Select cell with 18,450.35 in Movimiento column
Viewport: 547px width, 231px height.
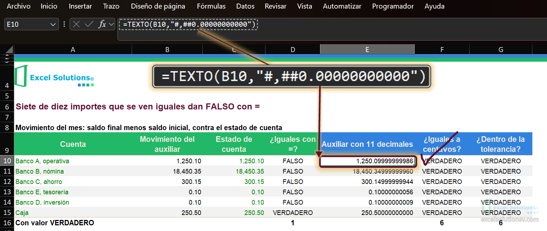click(x=167, y=171)
